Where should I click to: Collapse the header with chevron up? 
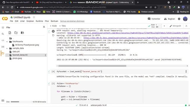click(186, 26)
